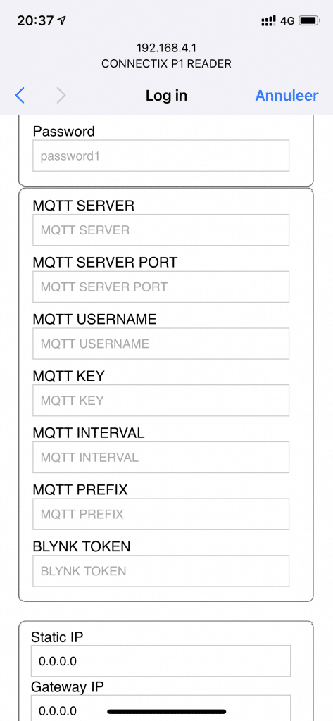This screenshot has height=721, width=333.
Task: Select the MQTT PREFIX field
Action: [161, 514]
